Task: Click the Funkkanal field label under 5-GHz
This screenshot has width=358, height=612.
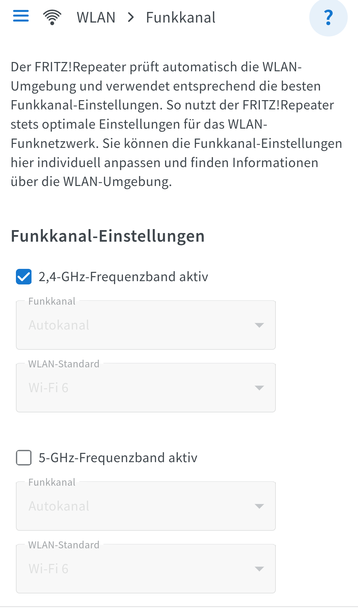Action: pos(52,482)
